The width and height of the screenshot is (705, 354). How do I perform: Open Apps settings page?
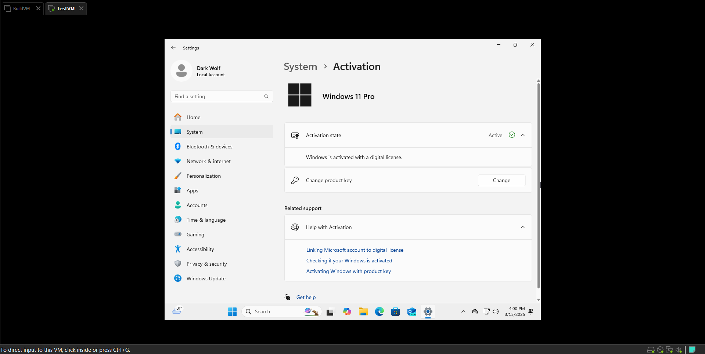tap(222, 191)
